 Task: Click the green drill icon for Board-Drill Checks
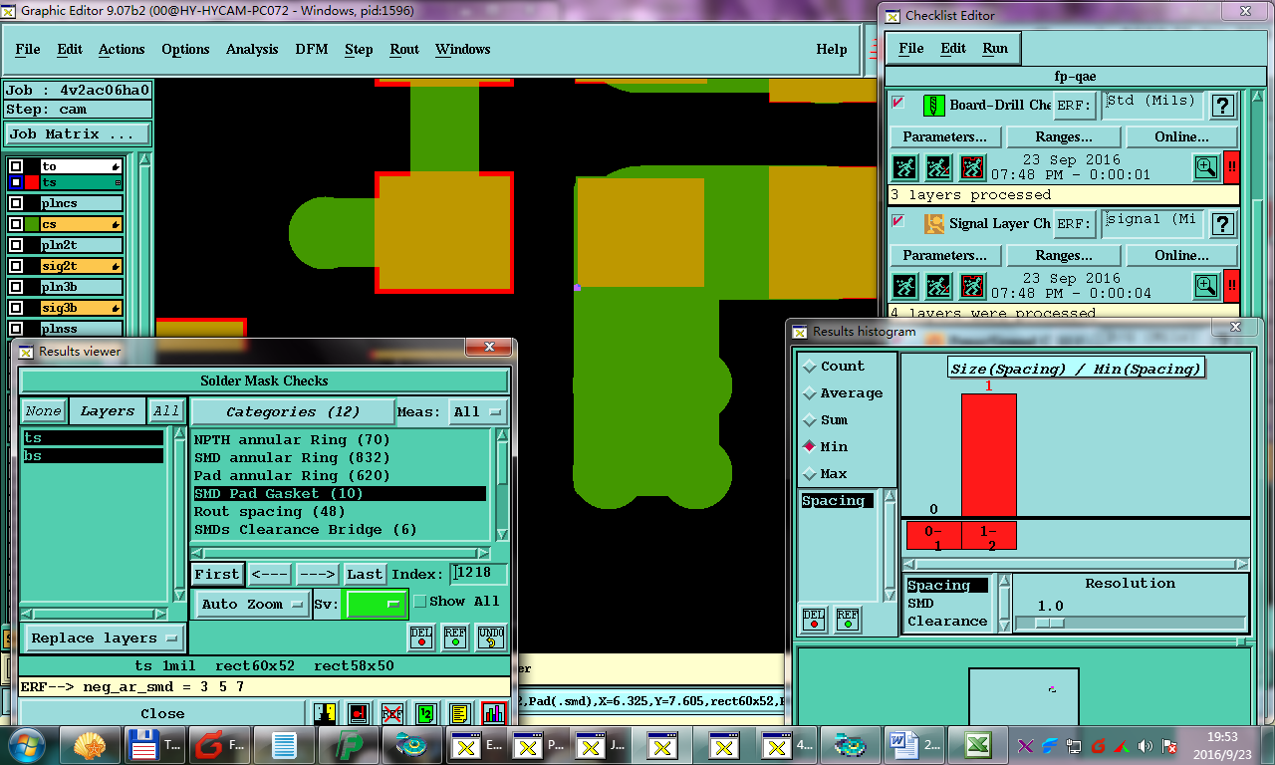click(934, 105)
